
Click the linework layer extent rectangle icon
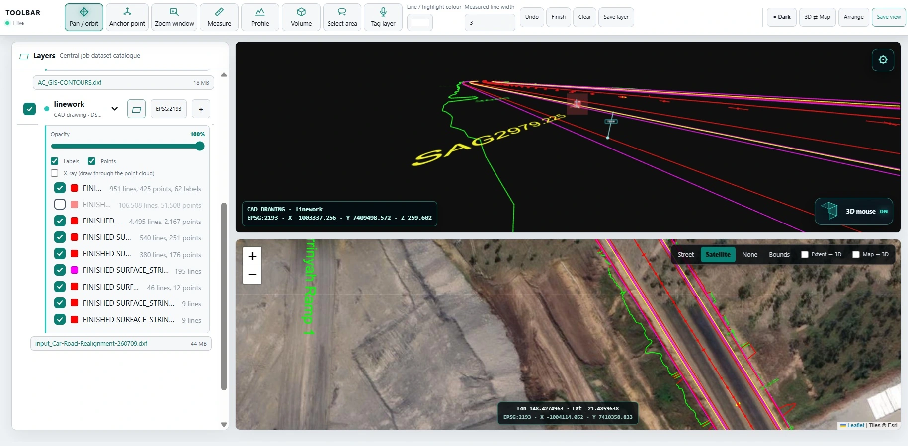[x=136, y=109]
